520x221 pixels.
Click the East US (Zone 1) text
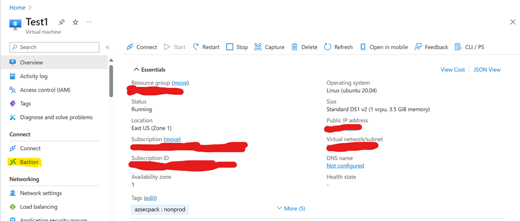click(151, 128)
